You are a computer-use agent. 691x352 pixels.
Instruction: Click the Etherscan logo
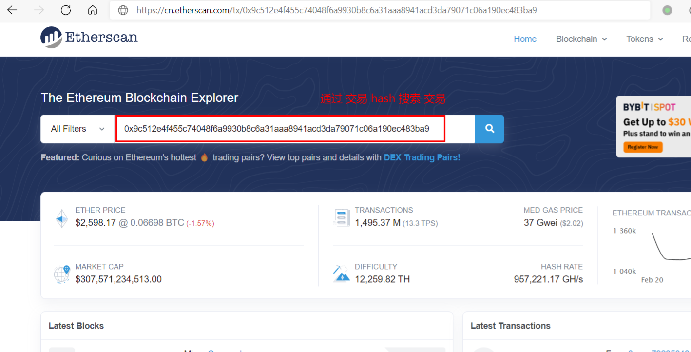pyautogui.click(x=89, y=38)
